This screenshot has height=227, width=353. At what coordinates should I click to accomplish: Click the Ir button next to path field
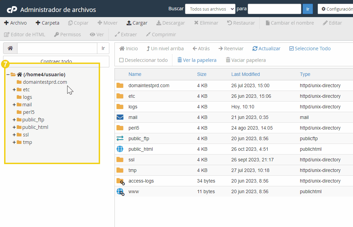pos(103,48)
